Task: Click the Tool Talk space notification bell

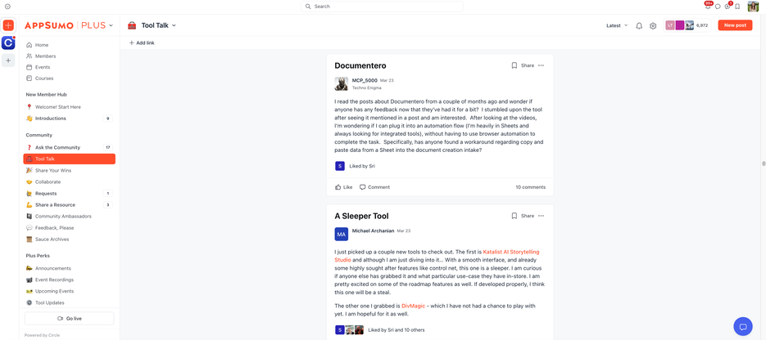Action: 639,26
